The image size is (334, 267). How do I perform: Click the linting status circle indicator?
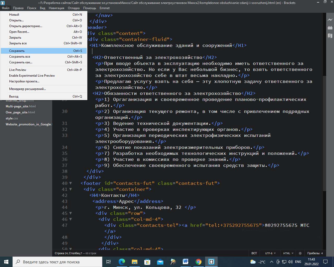pos(300,253)
